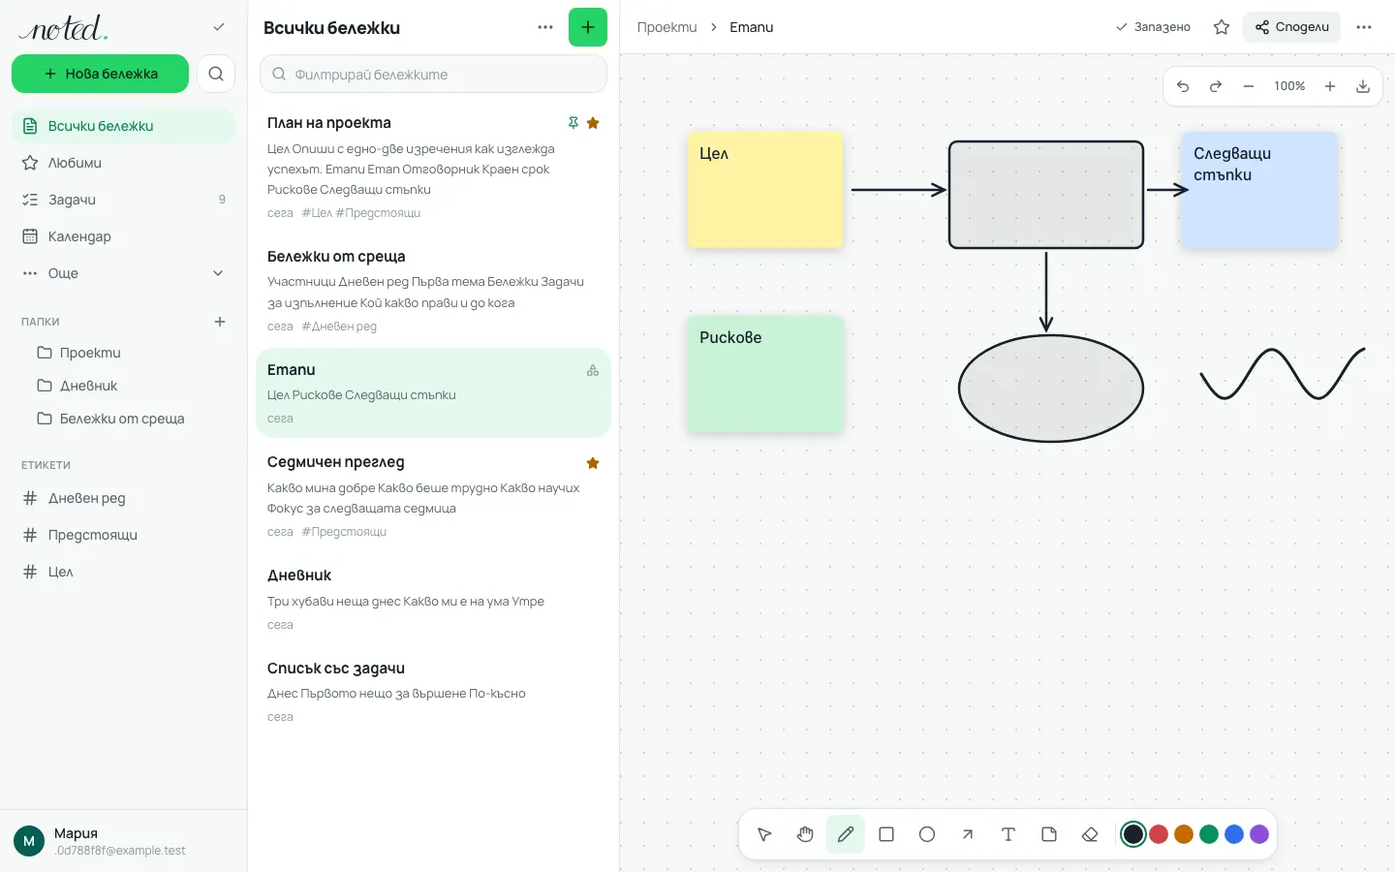
Task: Go to Проекти breadcrumb
Action: pos(666,27)
